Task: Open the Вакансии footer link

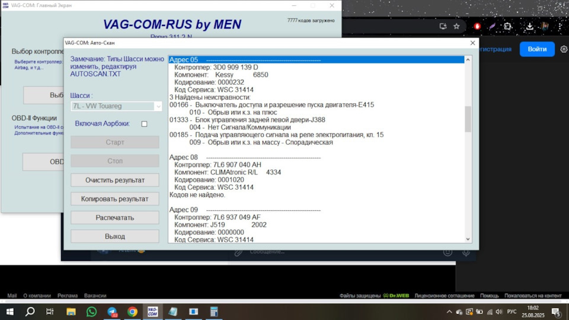Action: pyautogui.click(x=95, y=296)
